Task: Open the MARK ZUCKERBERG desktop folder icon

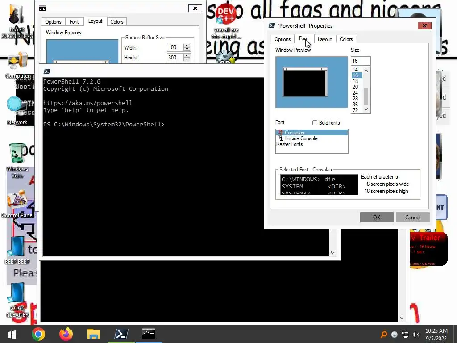Action: (17, 22)
